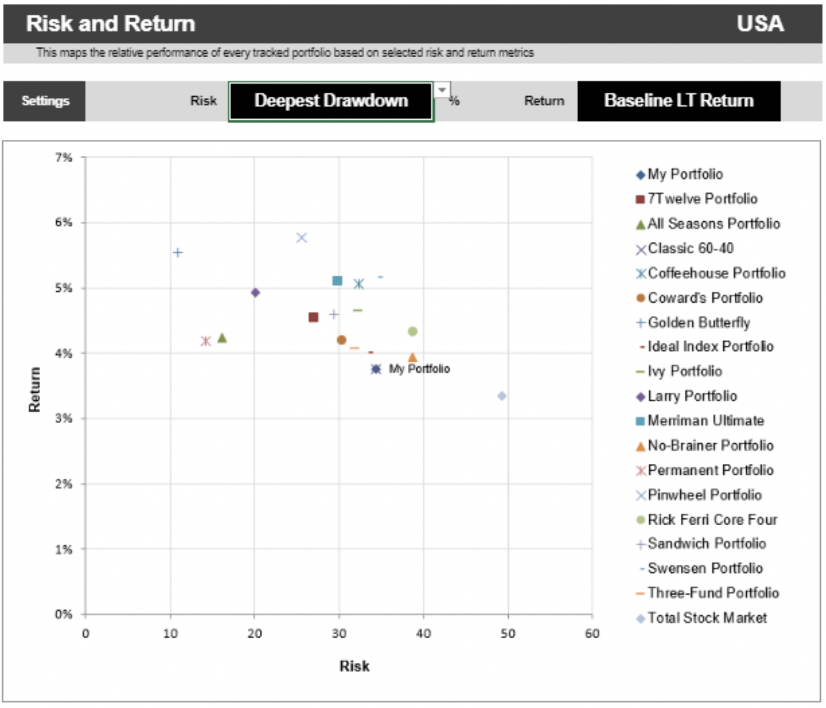The height and width of the screenshot is (708, 826).
Task: Click the Classic 60-40 legend entry
Action: point(690,249)
